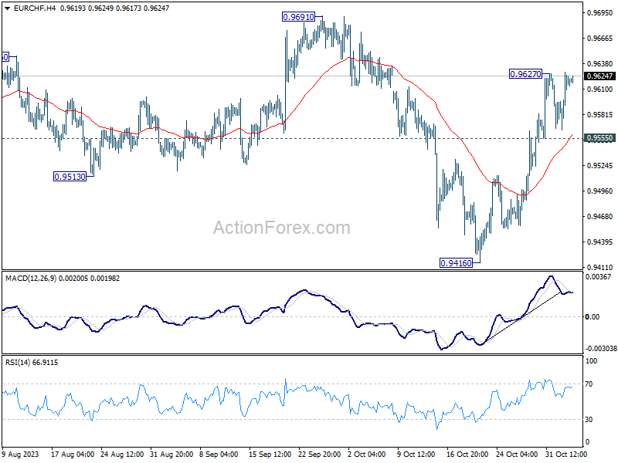Click the 0.94110 price axis value
The width and height of the screenshot is (618, 463).
pos(600,267)
